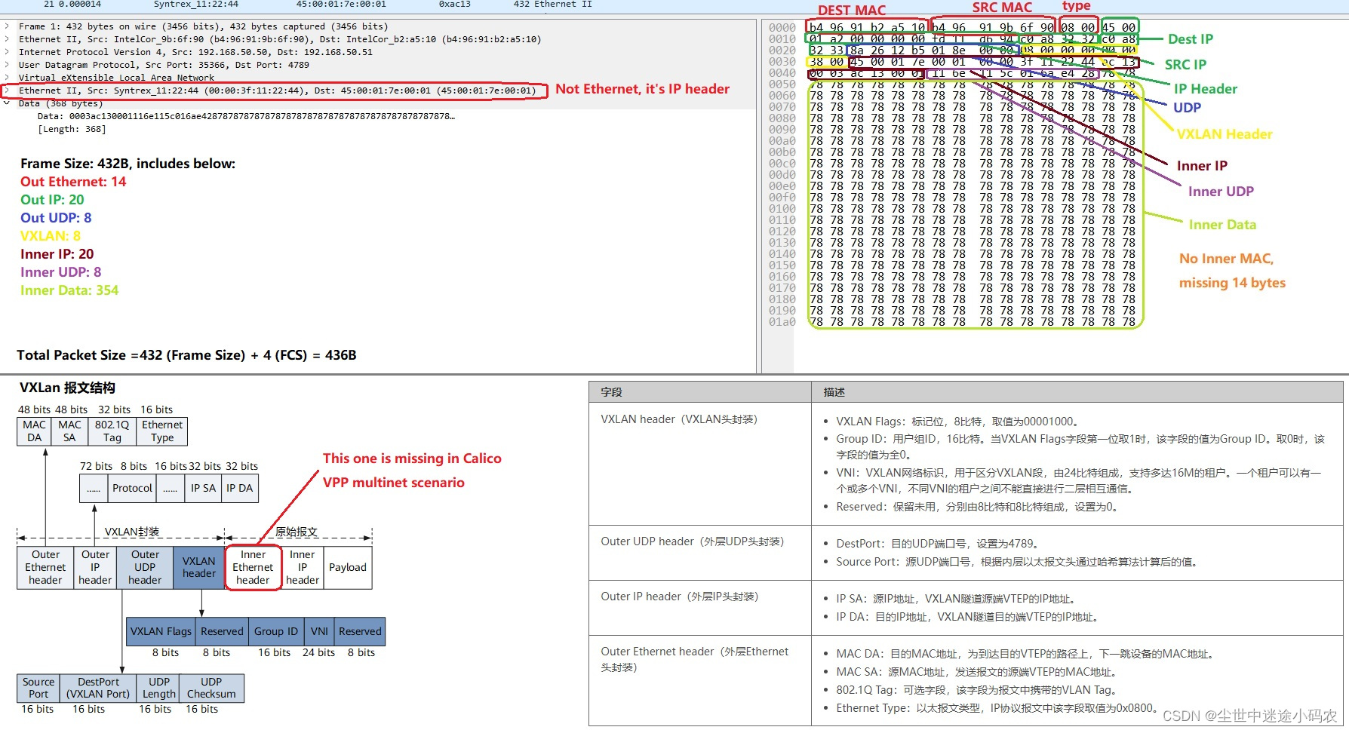Select the Data: 0003ac130001116e... line
The width and height of the screenshot is (1349, 730).
246,116
